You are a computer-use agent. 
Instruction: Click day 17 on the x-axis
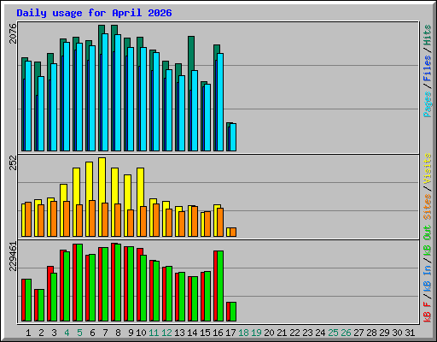coord(230,333)
